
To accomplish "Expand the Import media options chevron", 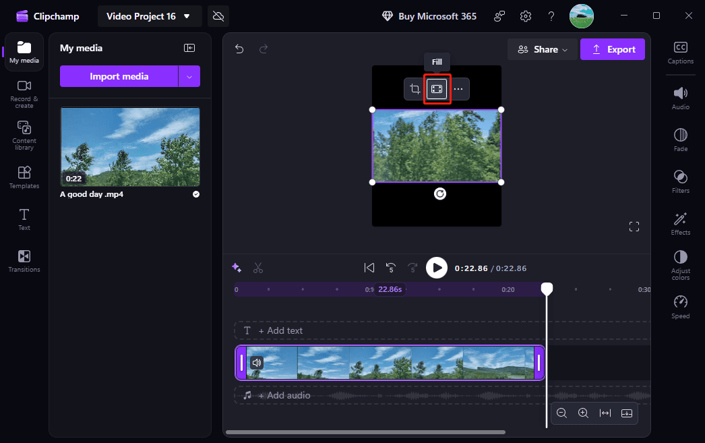I will (189, 76).
